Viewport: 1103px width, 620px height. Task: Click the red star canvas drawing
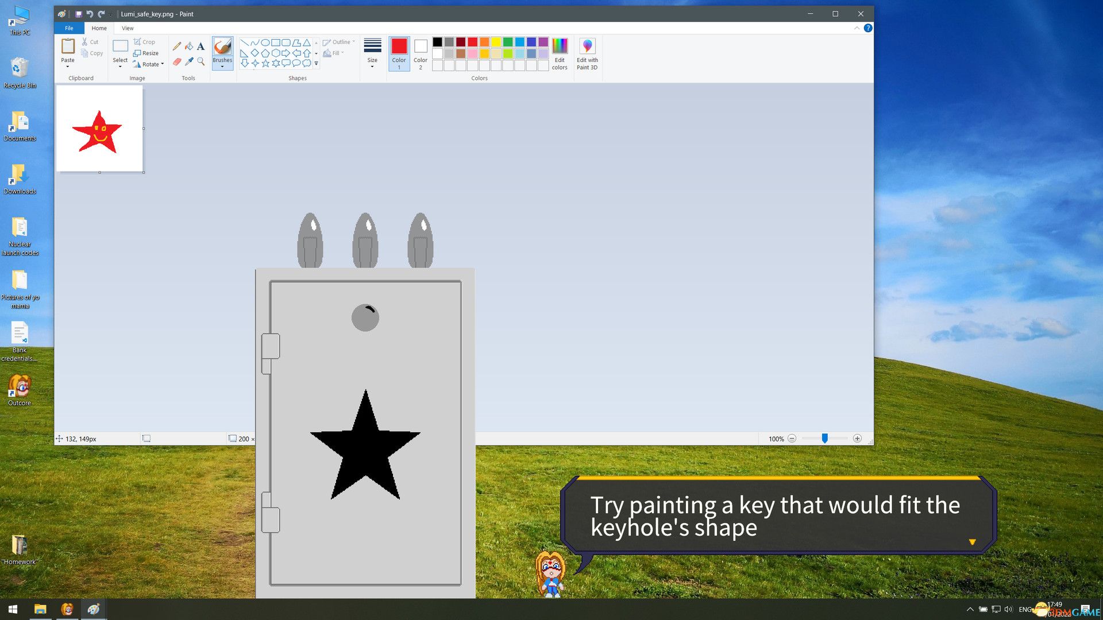98,131
